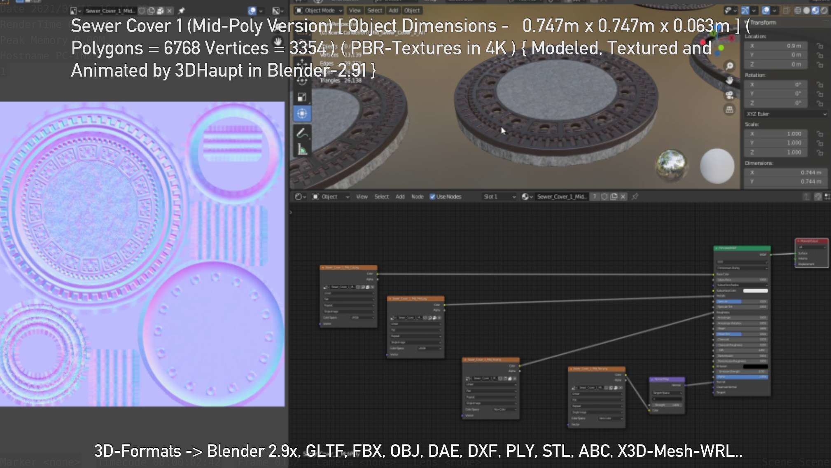Pin the image in image editor header
The image size is (831, 468).
181,11
